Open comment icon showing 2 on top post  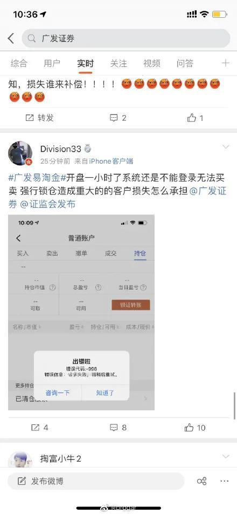tap(117, 118)
